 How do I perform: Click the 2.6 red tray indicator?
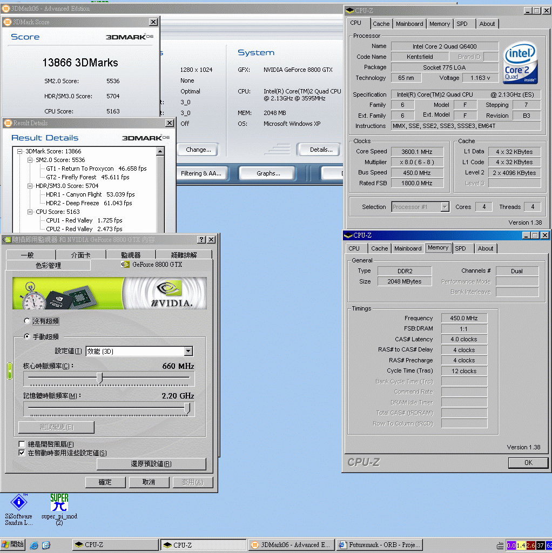531,545
